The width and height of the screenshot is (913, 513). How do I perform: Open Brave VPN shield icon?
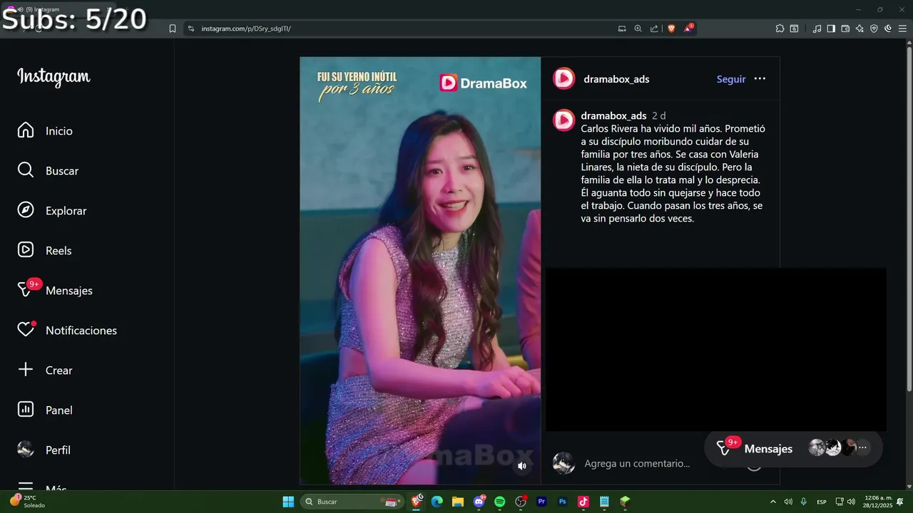[x=874, y=28]
